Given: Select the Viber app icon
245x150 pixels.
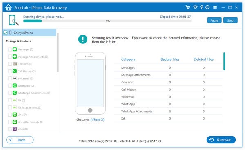Looking at the screenshot, I should click(x=15, y=129).
